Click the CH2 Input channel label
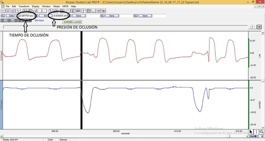 point(1,56)
